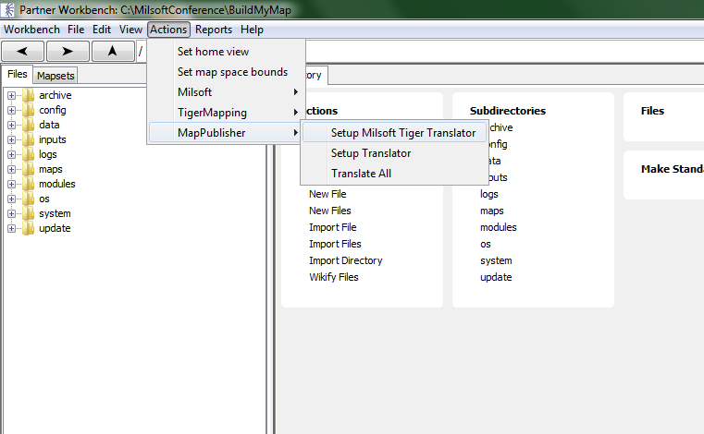Viewport: 704px width, 434px height.
Task: Open the Workbench menu
Action: pyautogui.click(x=31, y=30)
